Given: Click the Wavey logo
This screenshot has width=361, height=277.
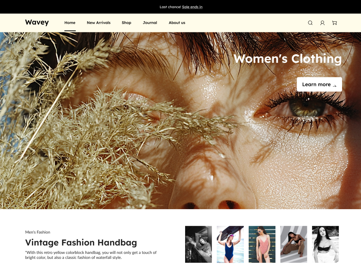Looking at the screenshot, I should tap(37, 22).
